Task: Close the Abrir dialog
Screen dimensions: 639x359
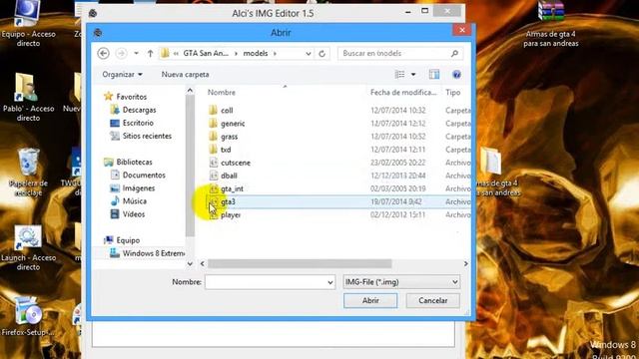Action: point(462,30)
